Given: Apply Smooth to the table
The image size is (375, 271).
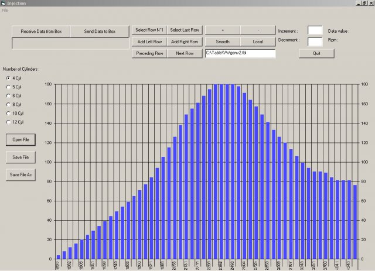Looking at the screenshot, I should (223, 42).
